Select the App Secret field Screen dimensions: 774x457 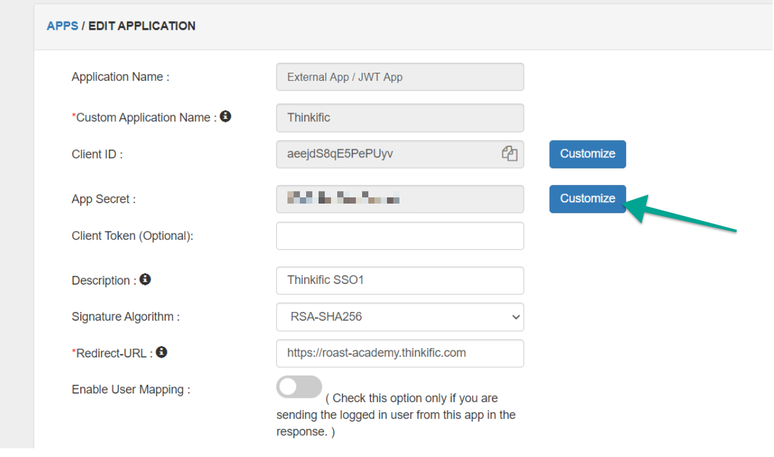[x=400, y=199]
